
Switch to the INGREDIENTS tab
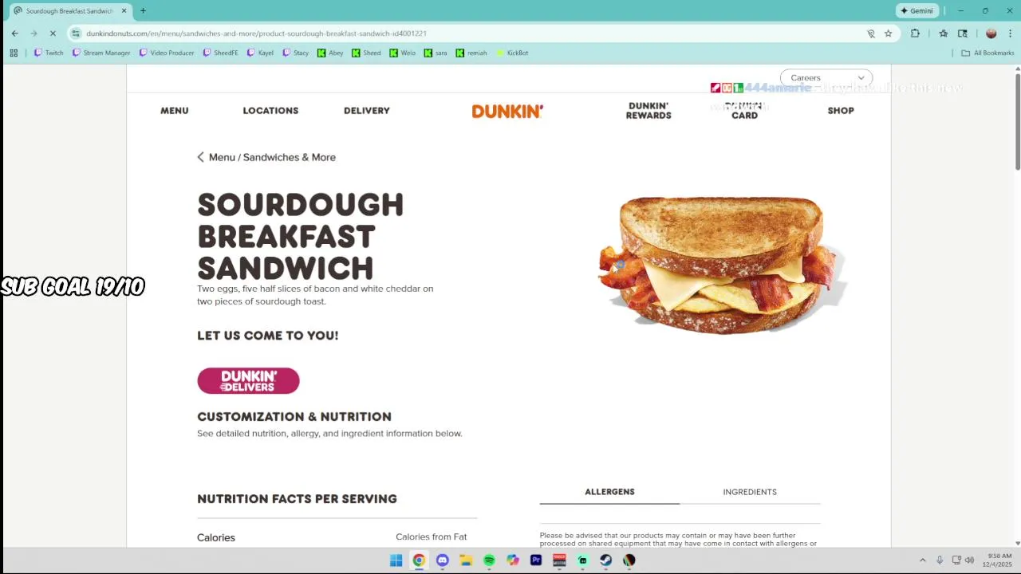point(750,492)
